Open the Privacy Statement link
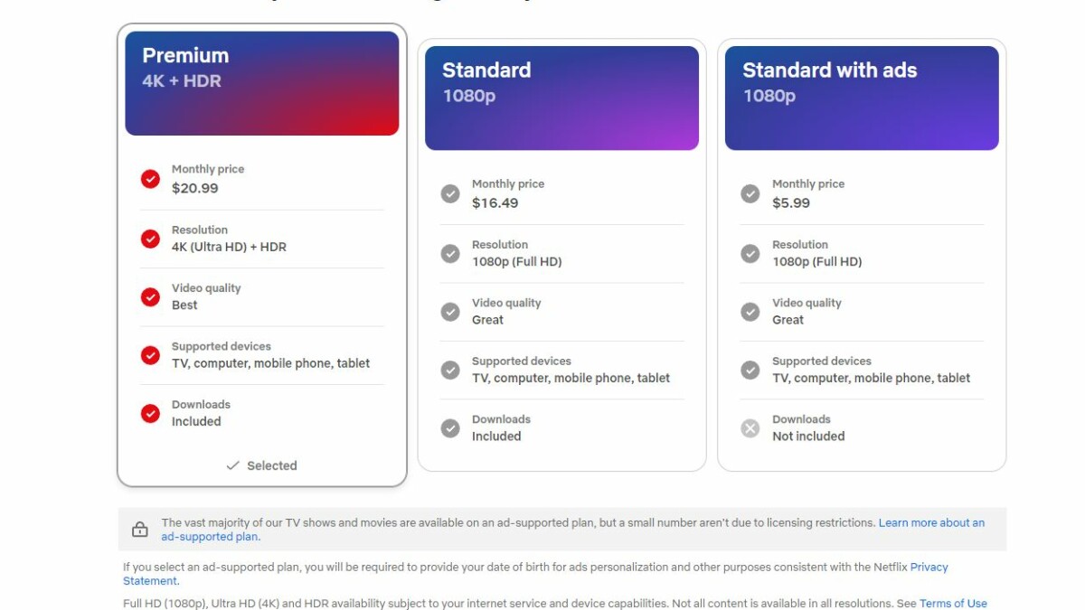This screenshot has width=1085, height=610. point(928,567)
